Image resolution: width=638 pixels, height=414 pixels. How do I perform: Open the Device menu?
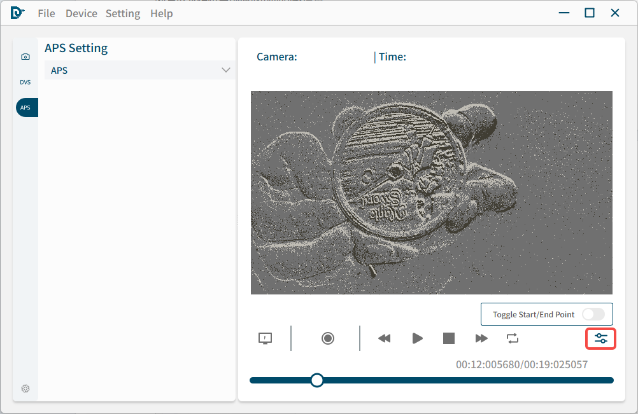82,13
